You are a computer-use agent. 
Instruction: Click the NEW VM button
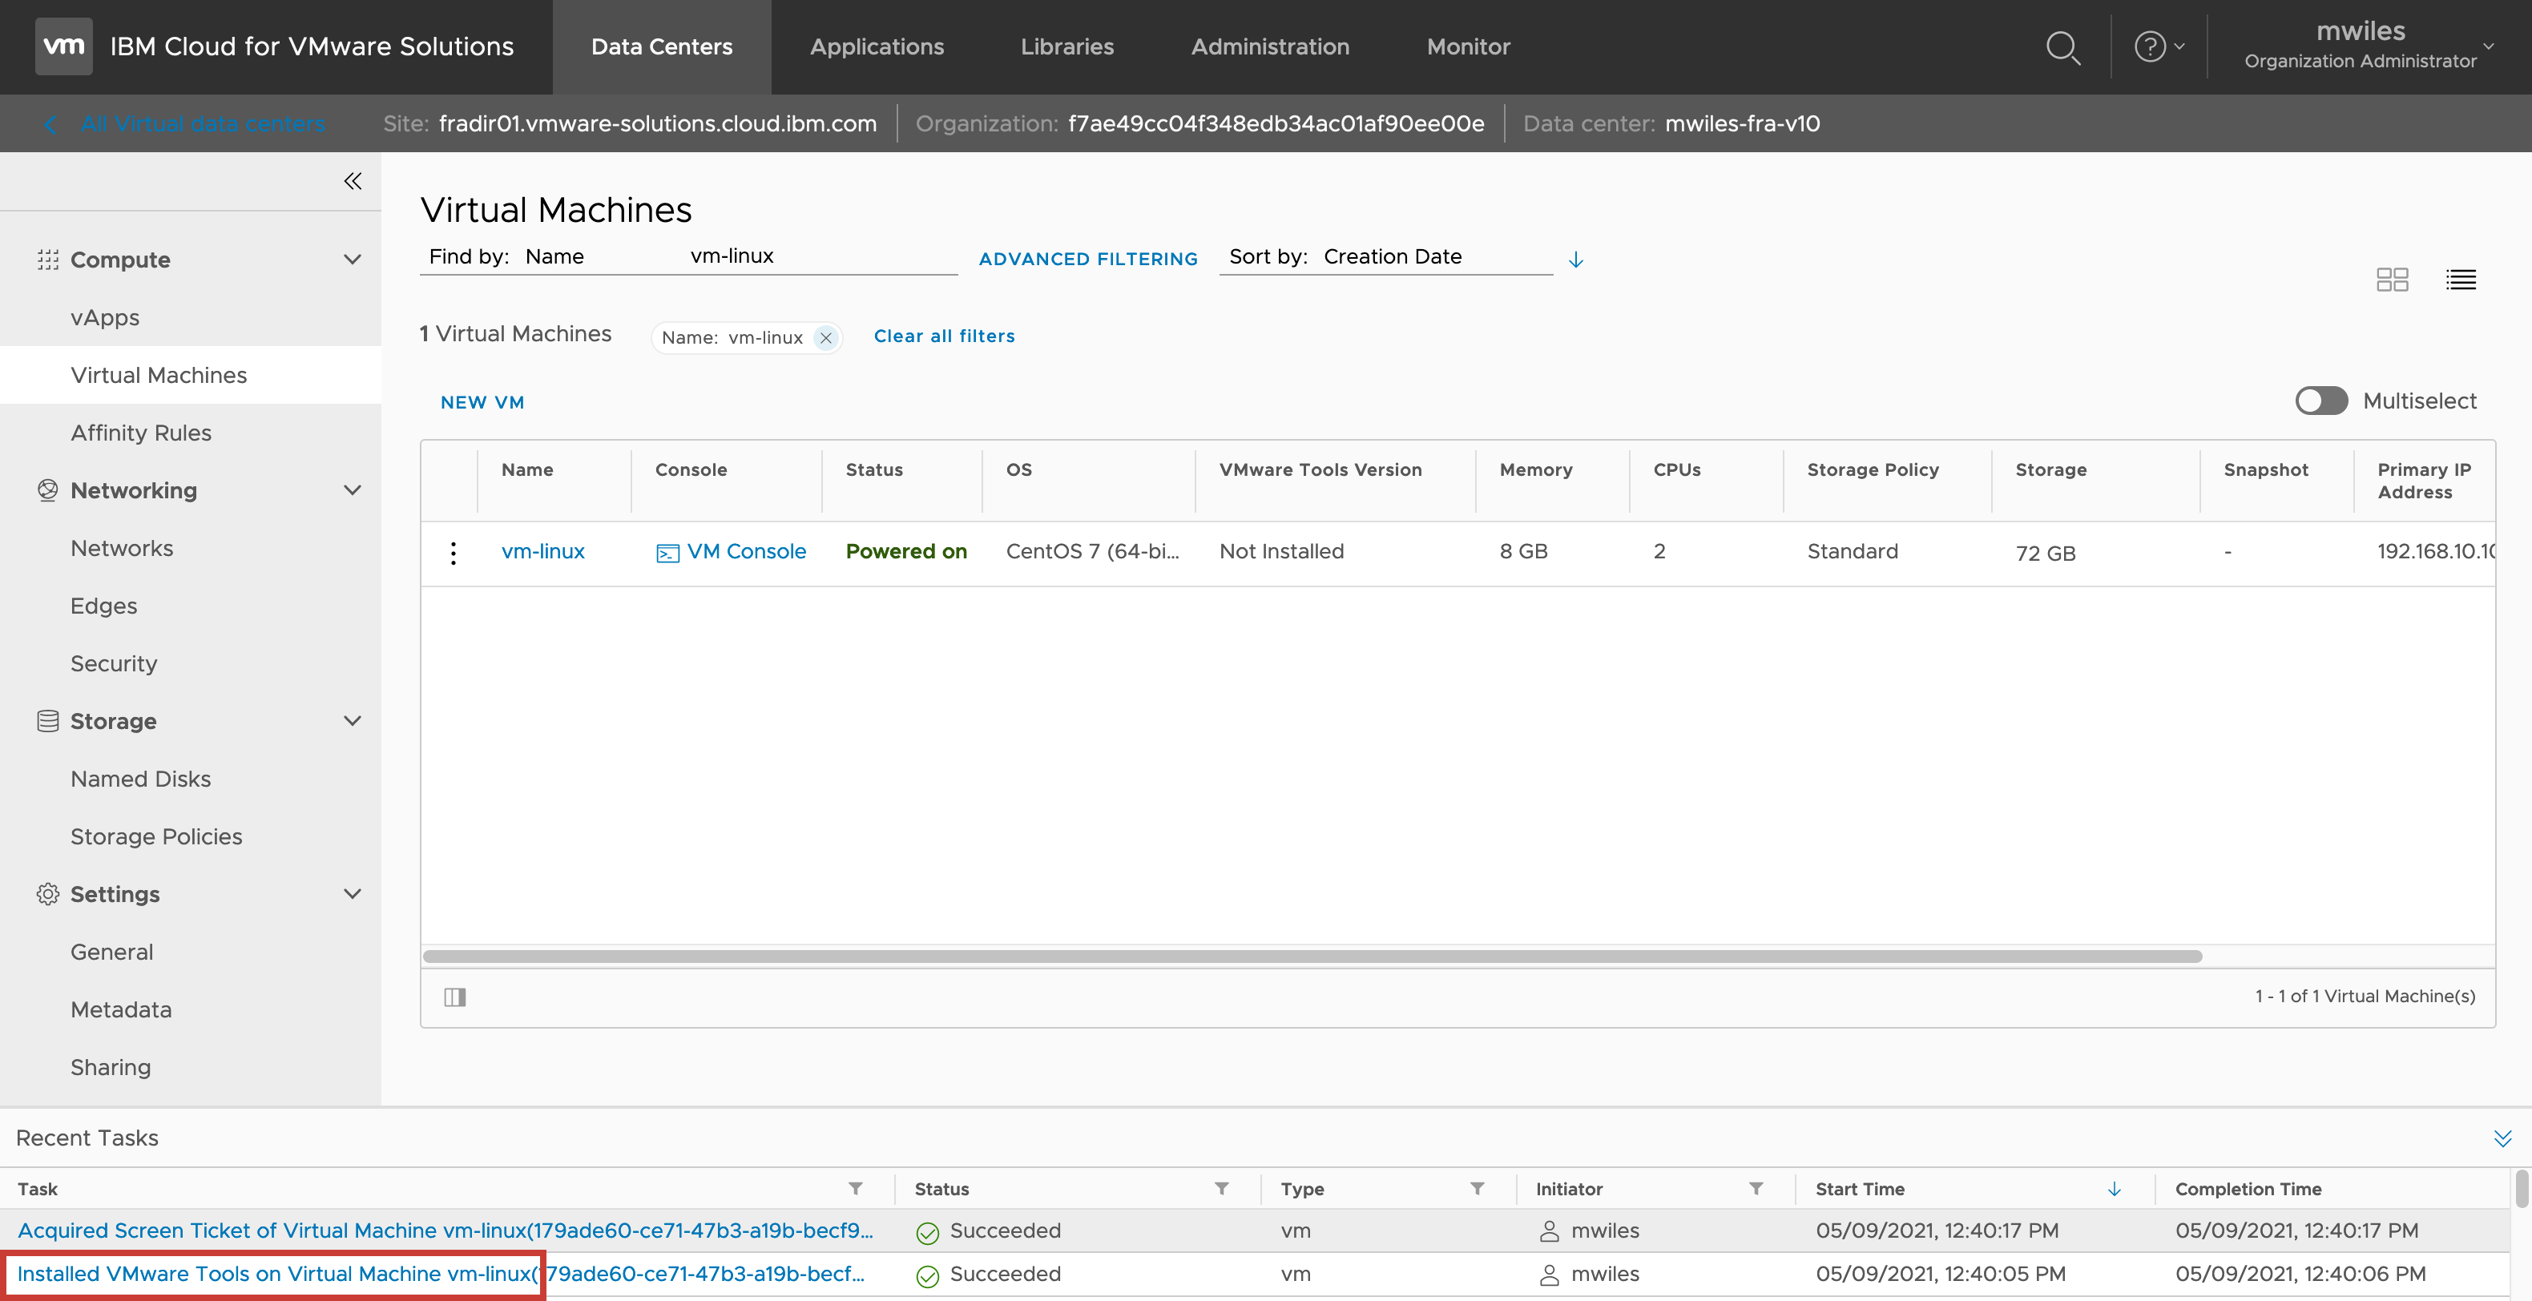[482, 403]
